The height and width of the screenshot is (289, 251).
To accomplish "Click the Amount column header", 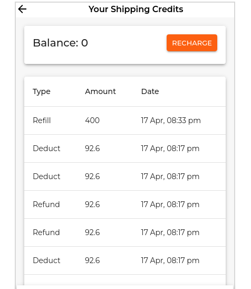I will pos(100,91).
